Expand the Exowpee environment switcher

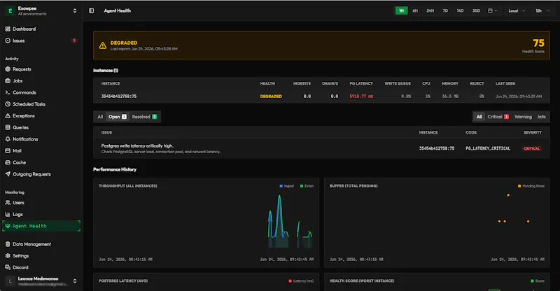pyautogui.click(x=75, y=11)
